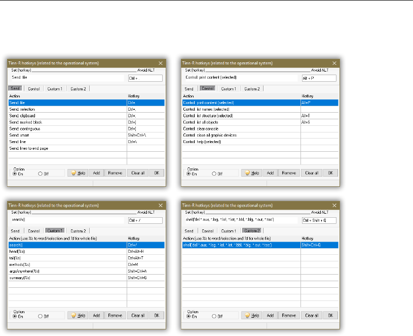Screen dimensions: 413x336
Task: Open Custom 2 tab in Send file dialog
Action: click(78, 89)
